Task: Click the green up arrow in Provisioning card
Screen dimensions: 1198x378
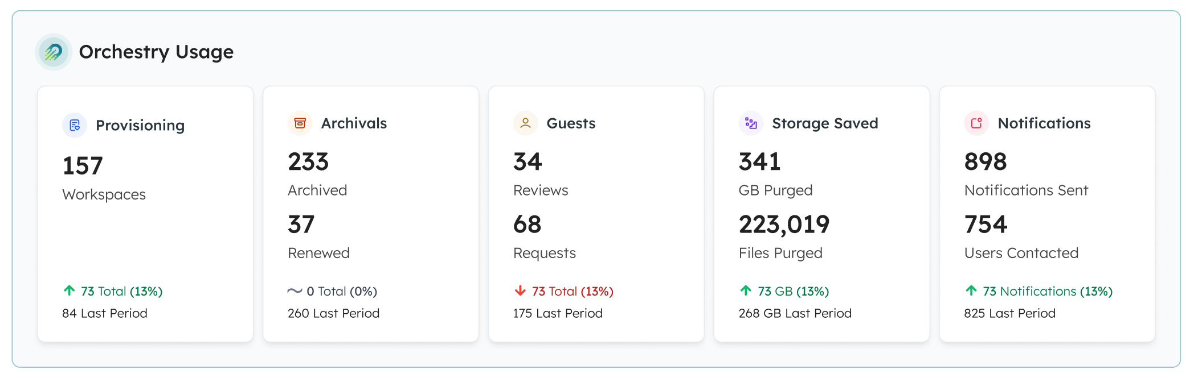Action: (69, 290)
